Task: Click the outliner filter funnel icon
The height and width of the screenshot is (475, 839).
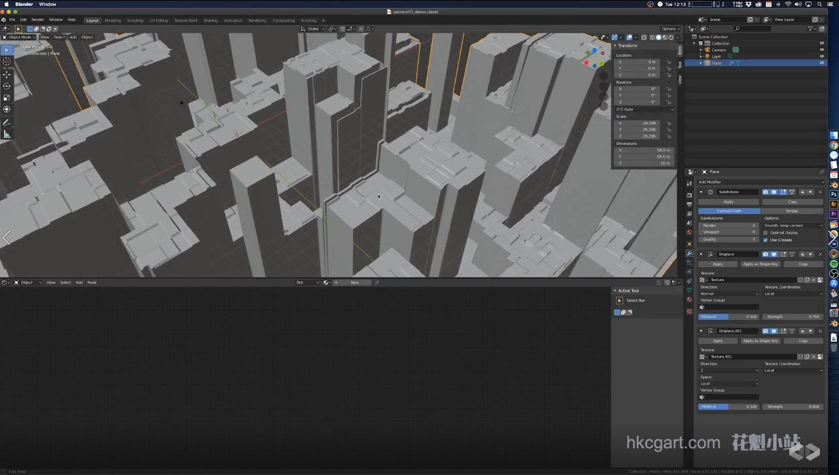Action: coord(811,29)
